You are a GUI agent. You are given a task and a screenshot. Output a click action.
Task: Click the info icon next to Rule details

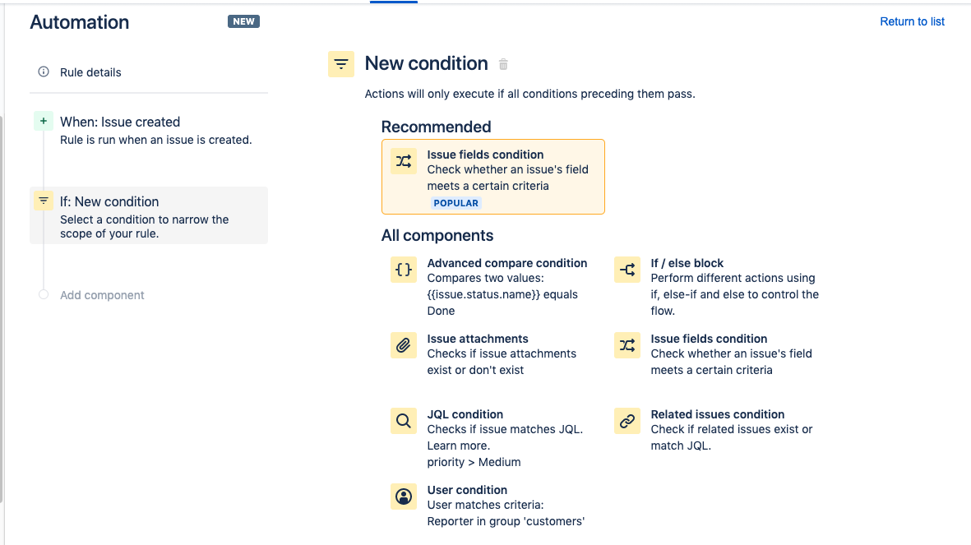click(x=43, y=72)
